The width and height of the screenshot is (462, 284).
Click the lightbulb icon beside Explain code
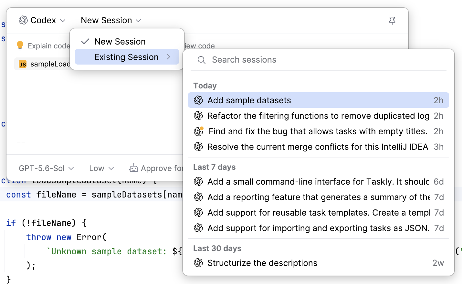coord(20,46)
